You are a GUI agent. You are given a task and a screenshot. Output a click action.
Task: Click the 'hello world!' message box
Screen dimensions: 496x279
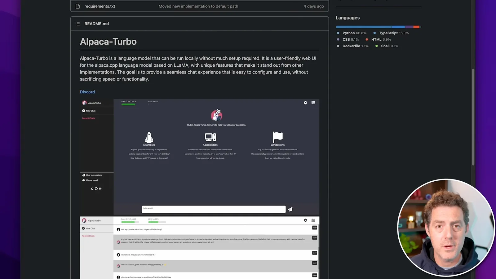214,209
